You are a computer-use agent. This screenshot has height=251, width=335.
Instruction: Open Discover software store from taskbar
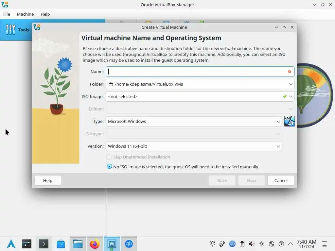coord(61,244)
